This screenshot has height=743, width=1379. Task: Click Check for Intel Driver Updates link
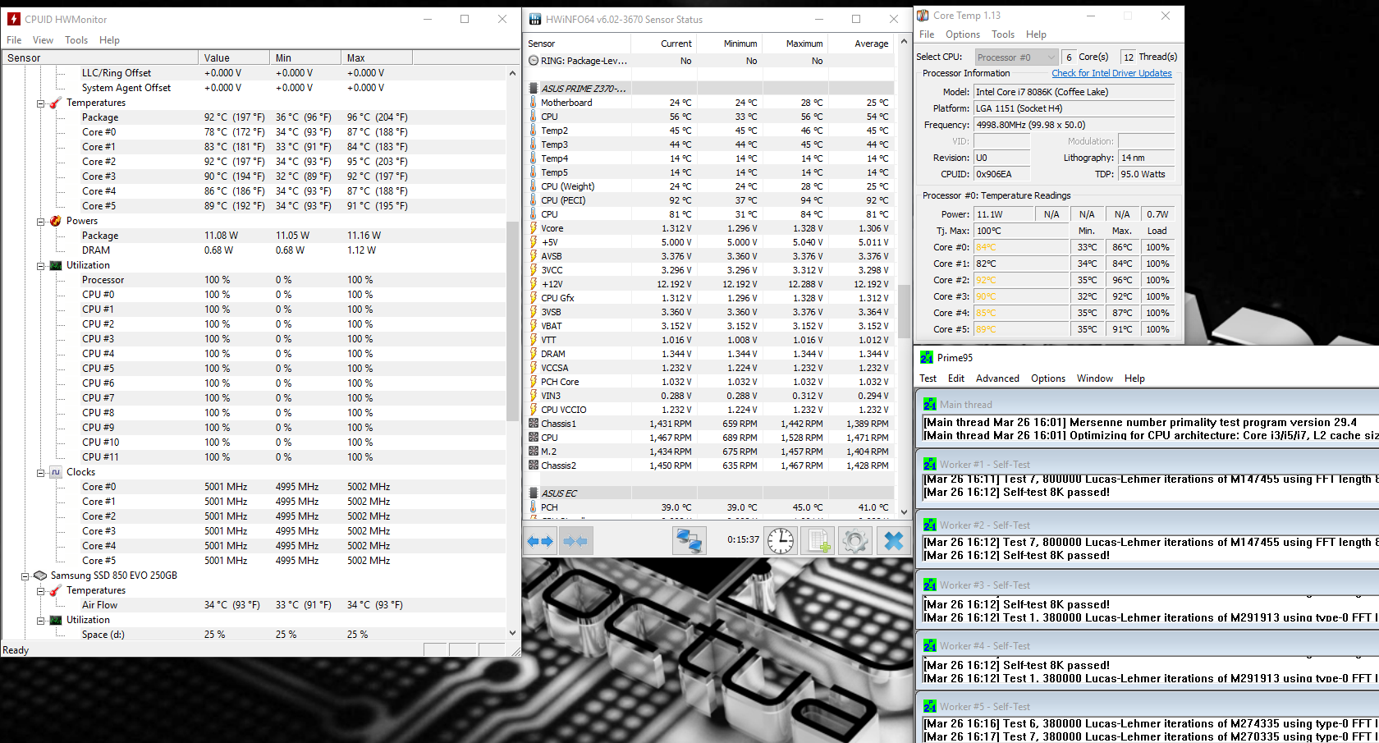point(1111,73)
